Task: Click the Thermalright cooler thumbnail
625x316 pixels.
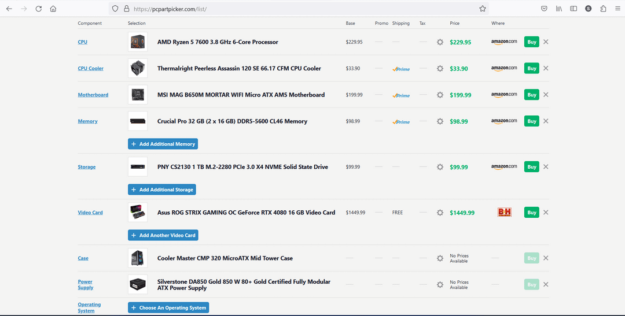Action: click(138, 68)
